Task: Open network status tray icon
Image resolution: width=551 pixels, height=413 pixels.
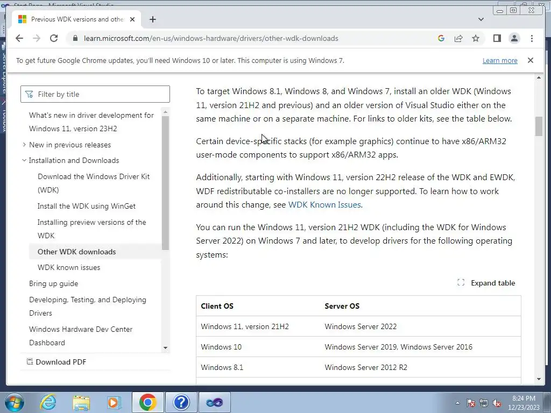Action: tap(484, 403)
